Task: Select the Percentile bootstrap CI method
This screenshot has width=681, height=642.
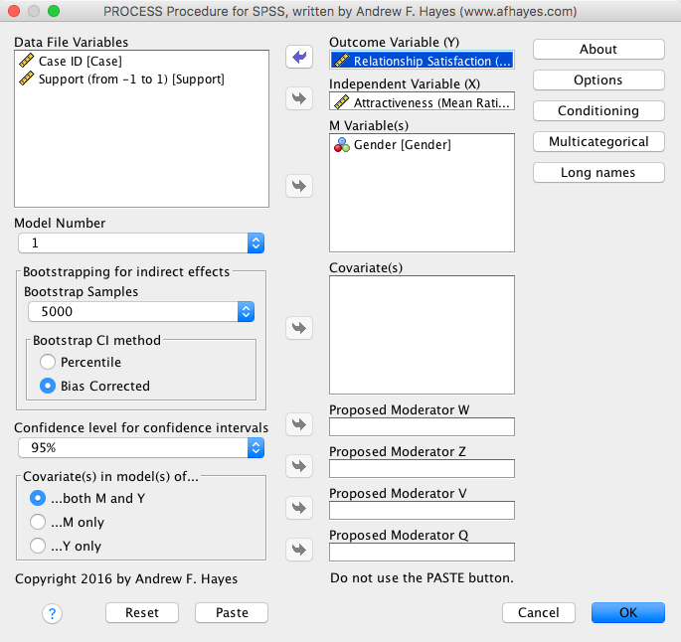Action: (48, 363)
